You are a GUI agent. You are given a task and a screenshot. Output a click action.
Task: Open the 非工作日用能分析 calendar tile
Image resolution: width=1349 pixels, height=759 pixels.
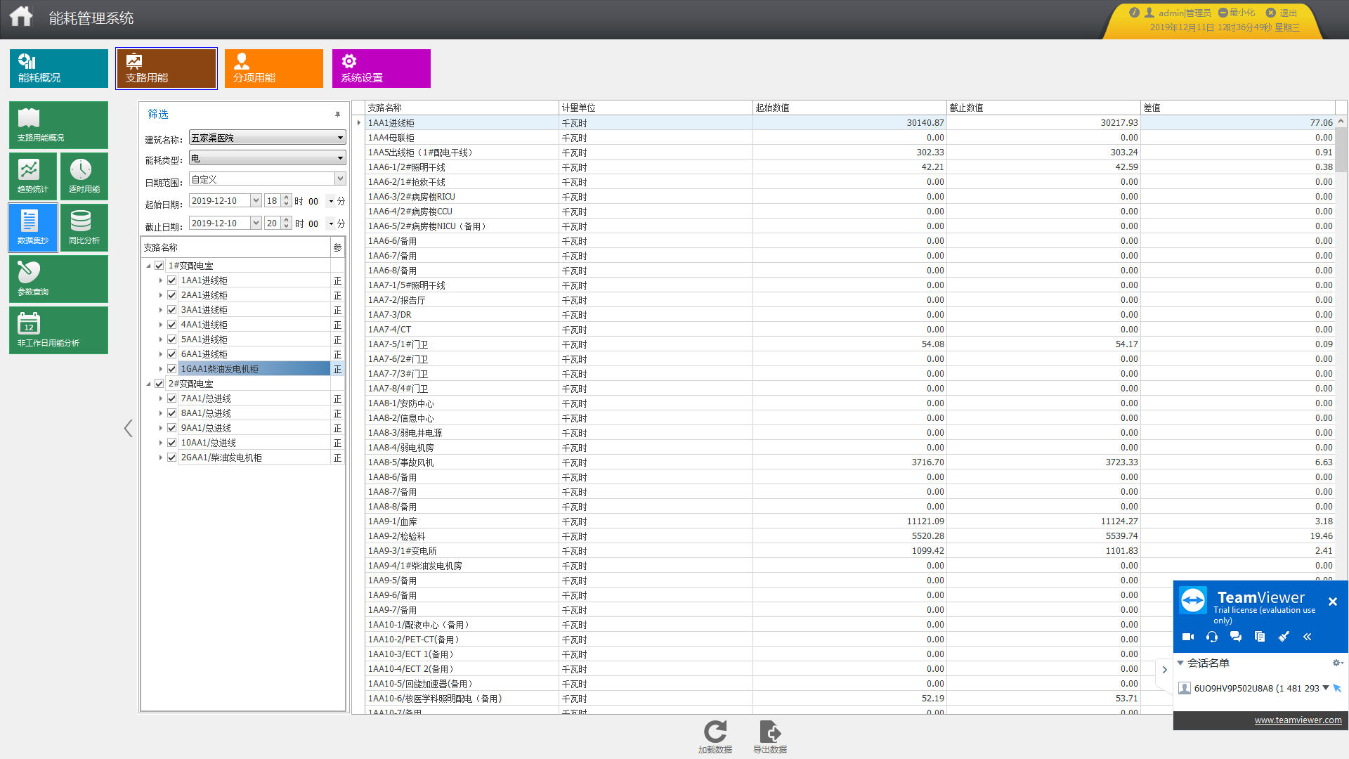58,330
